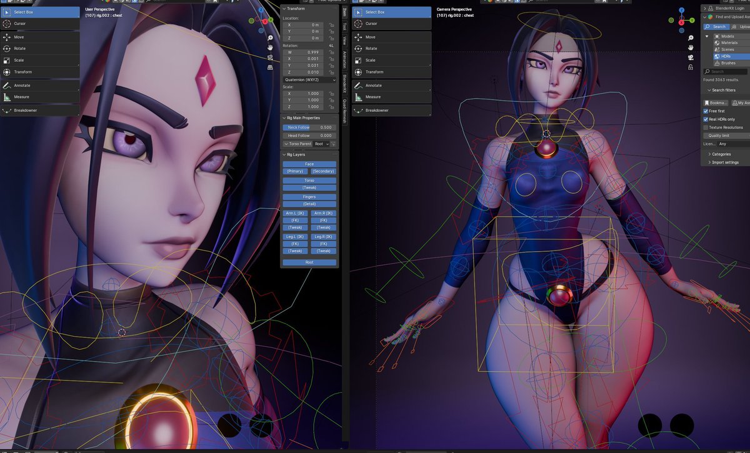
Task: Toggle lock for Scale Z
Action: [331, 107]
